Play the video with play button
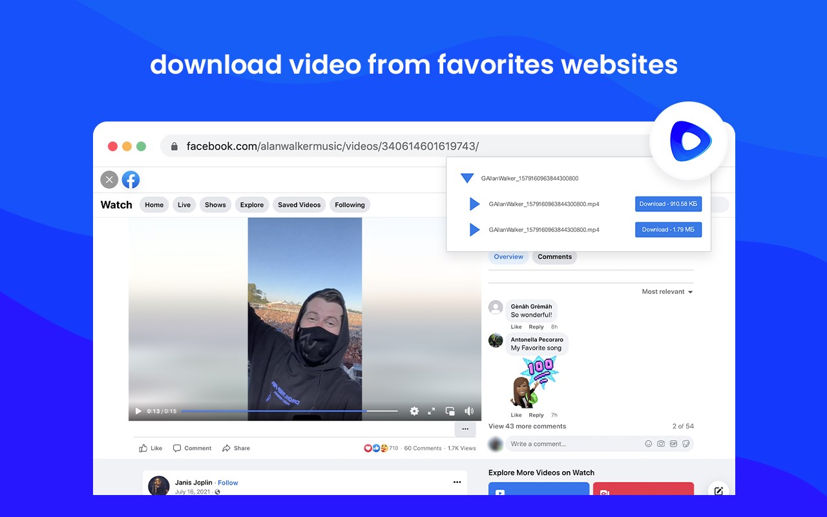 [x=138, y=411]
